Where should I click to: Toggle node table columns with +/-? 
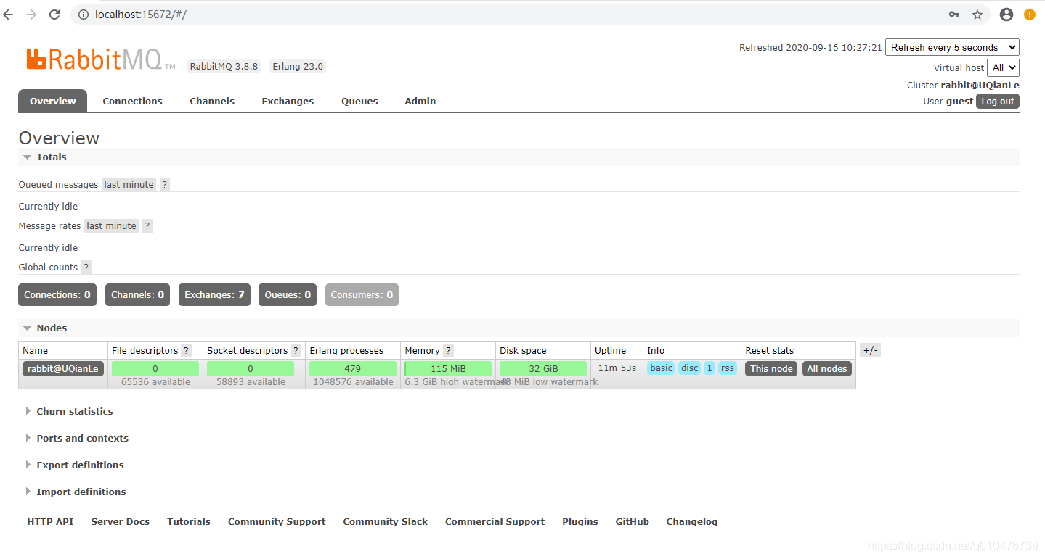pos(870,350)
